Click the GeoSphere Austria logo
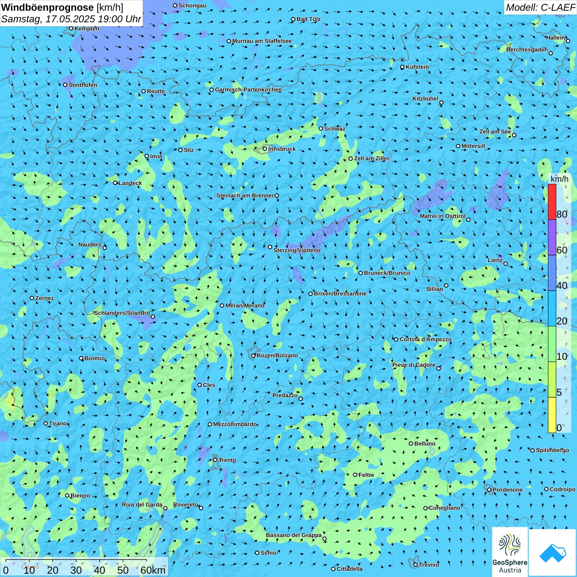Screen dimensions: 577x577 510,552
